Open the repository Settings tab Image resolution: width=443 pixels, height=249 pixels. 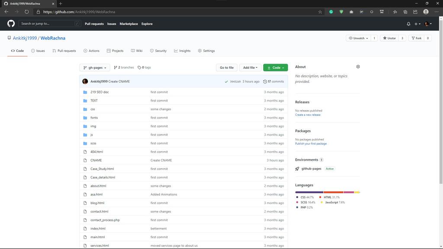(x=206, y=51)
